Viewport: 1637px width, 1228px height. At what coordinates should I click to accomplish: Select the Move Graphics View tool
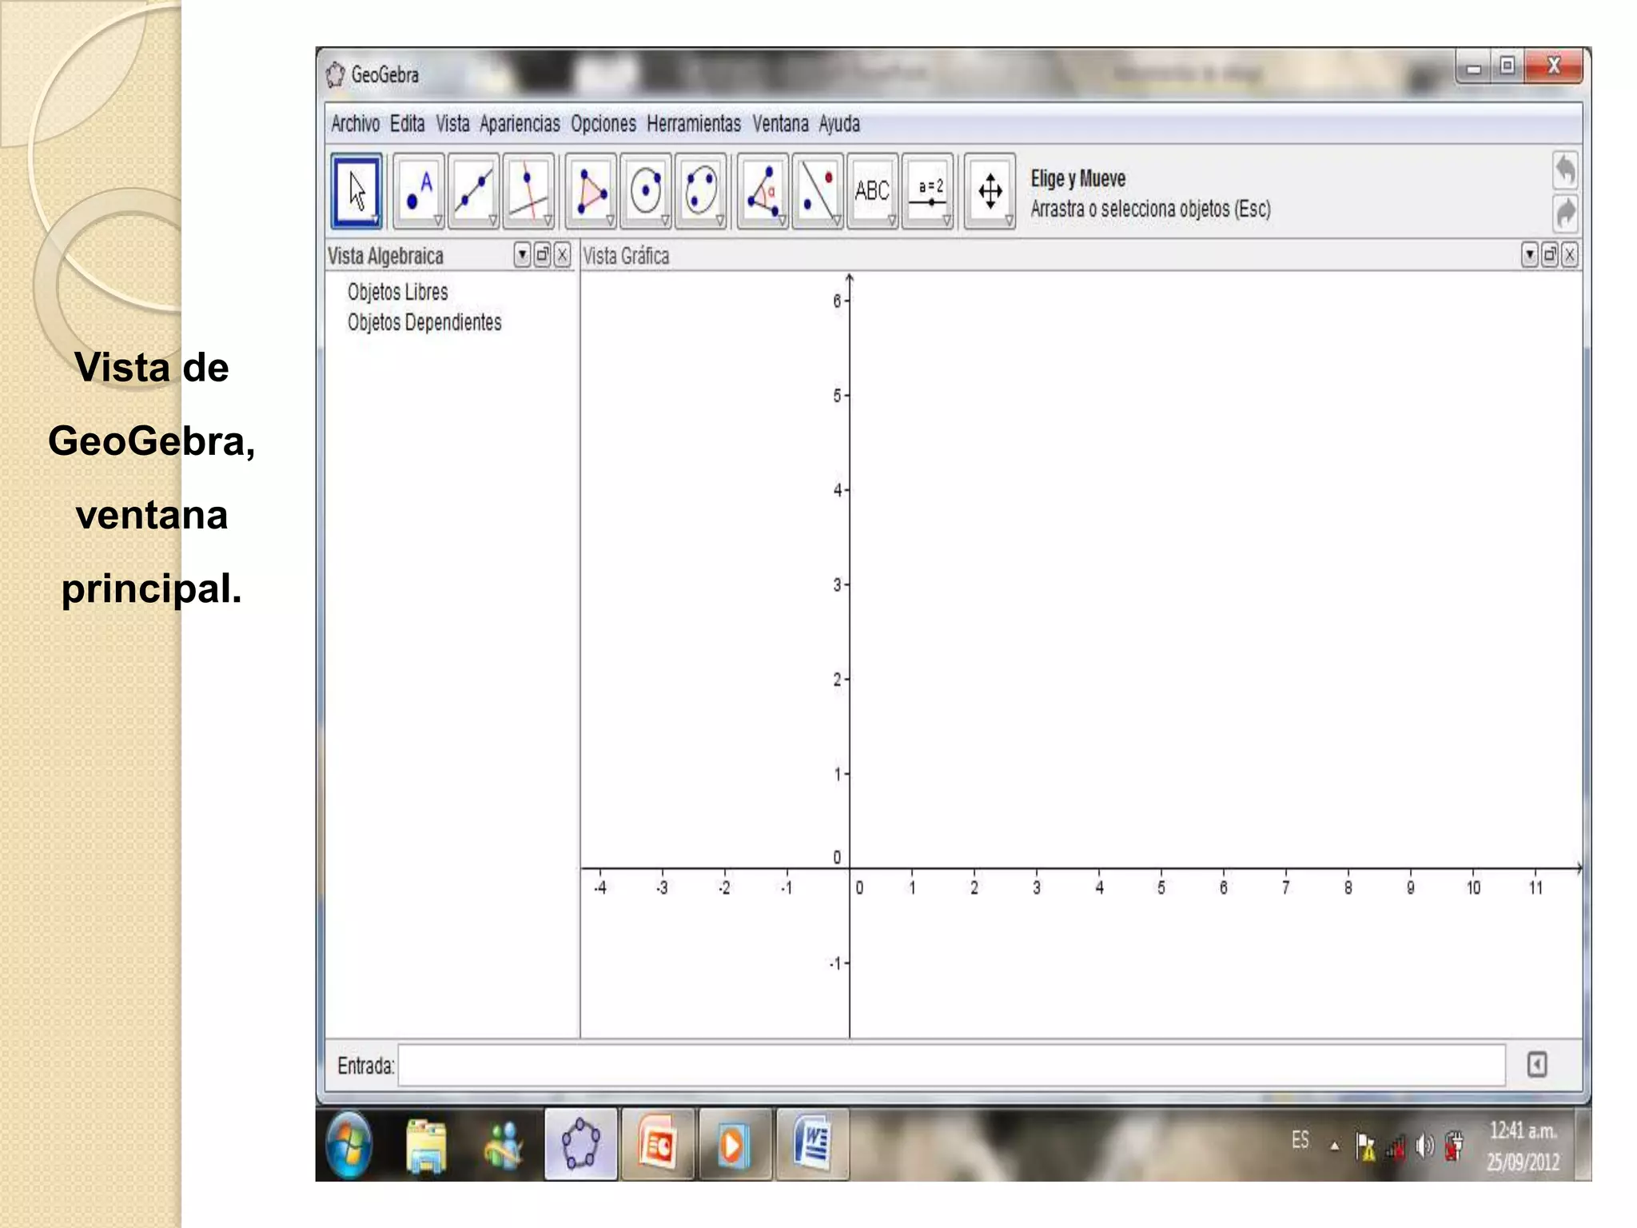(990, 192)
